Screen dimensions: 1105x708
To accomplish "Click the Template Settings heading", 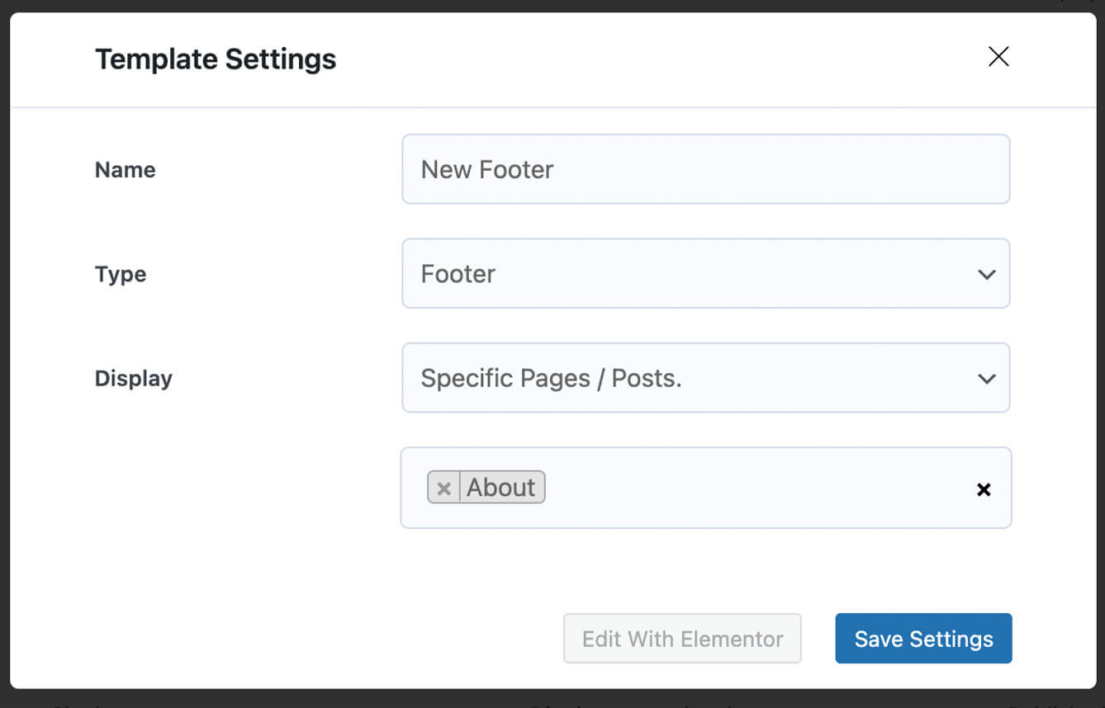I will [x=216, y=59].
